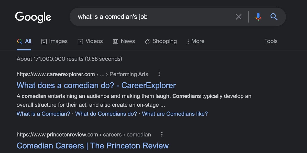Click the magnifying glass search icon
This screenshot has height=153, width=307.
coord(274,17)
